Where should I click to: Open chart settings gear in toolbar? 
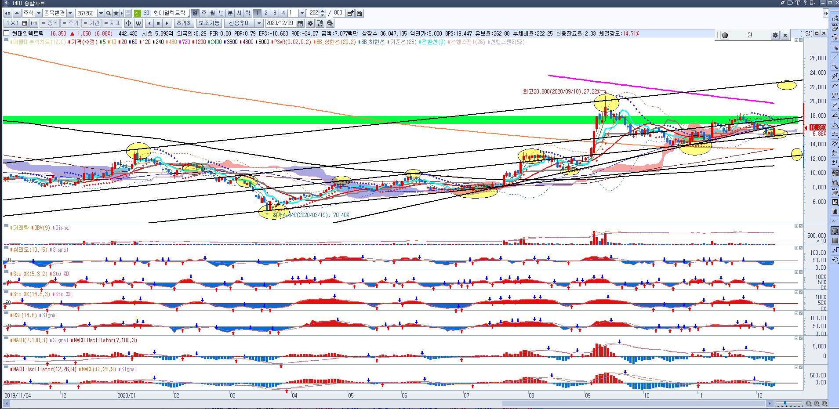point(310,23)
